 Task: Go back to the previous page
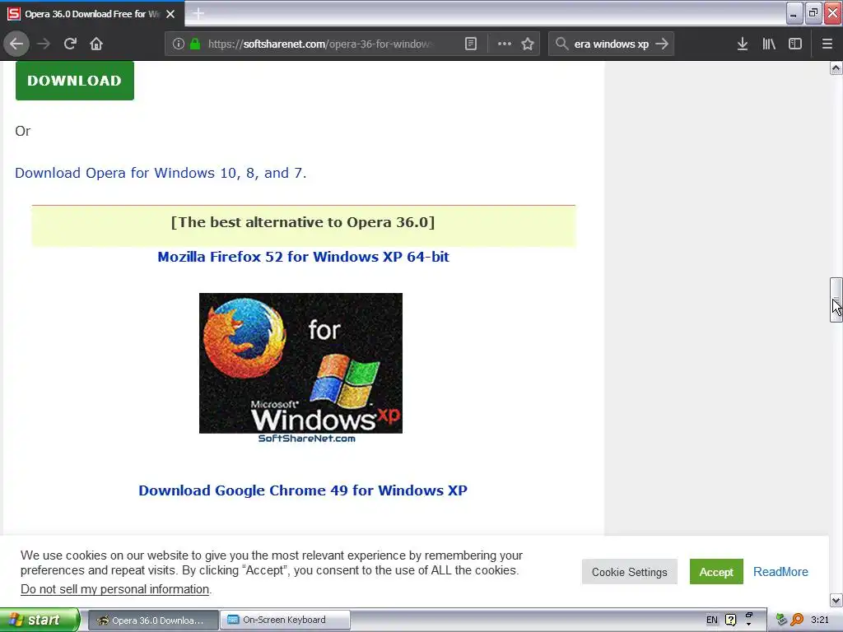16,44
